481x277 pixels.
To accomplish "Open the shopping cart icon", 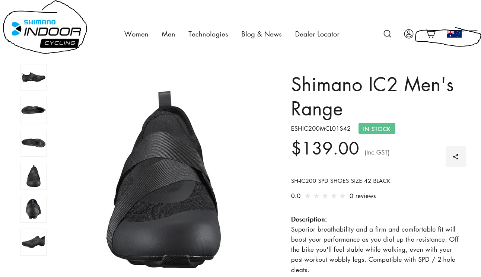I will pos(431,34).
